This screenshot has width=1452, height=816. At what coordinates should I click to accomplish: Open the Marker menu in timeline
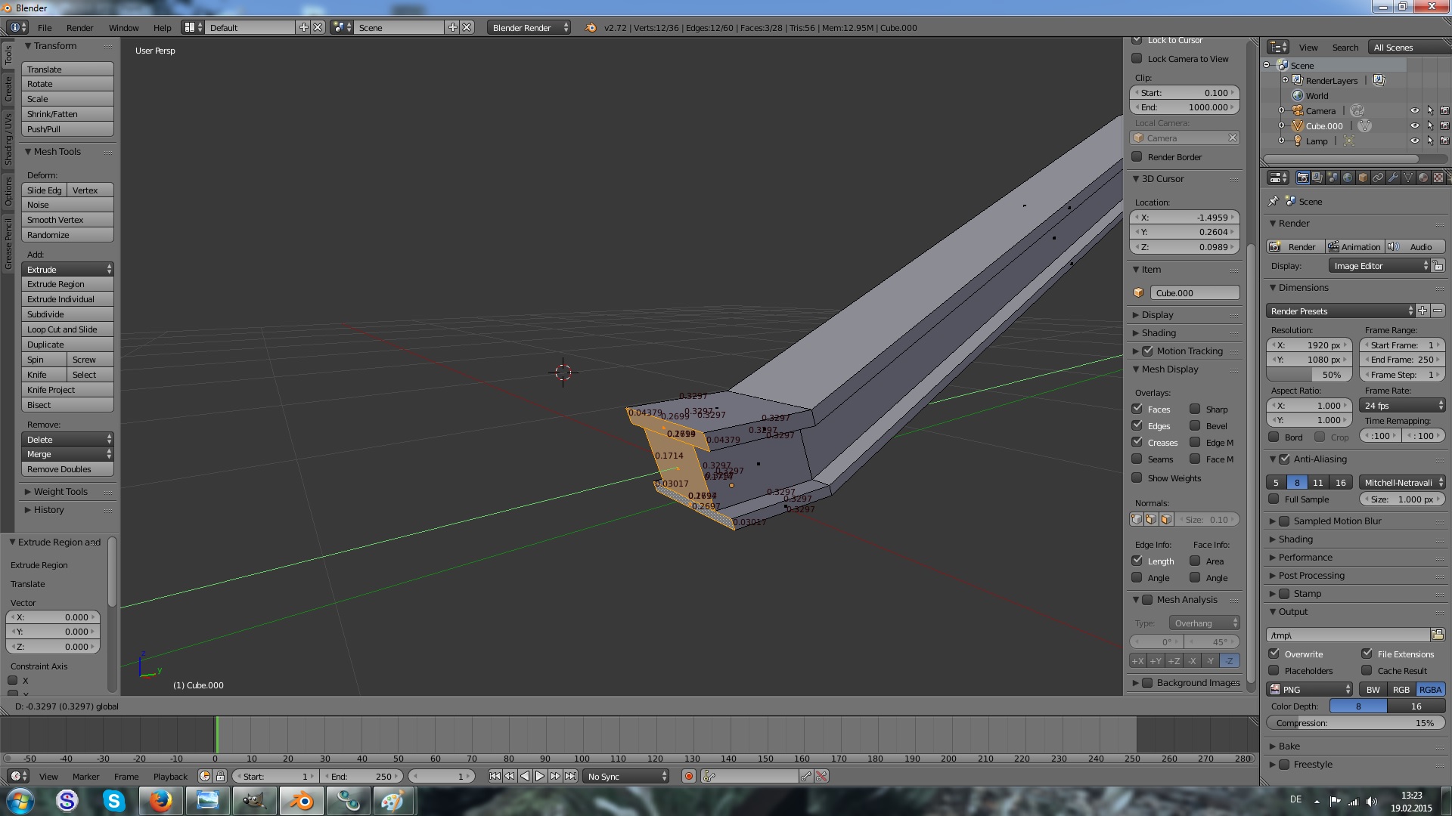[x=85, y=776]
